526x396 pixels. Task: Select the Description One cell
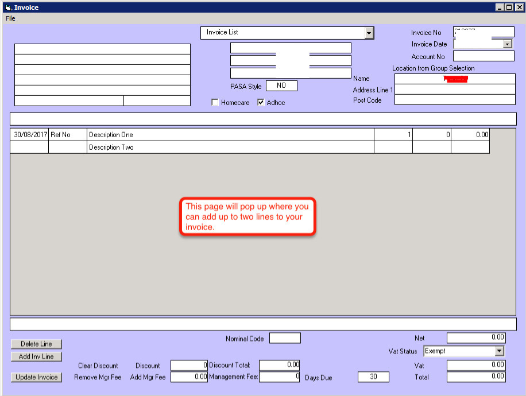pyautogui.click(x=230, y=135)
